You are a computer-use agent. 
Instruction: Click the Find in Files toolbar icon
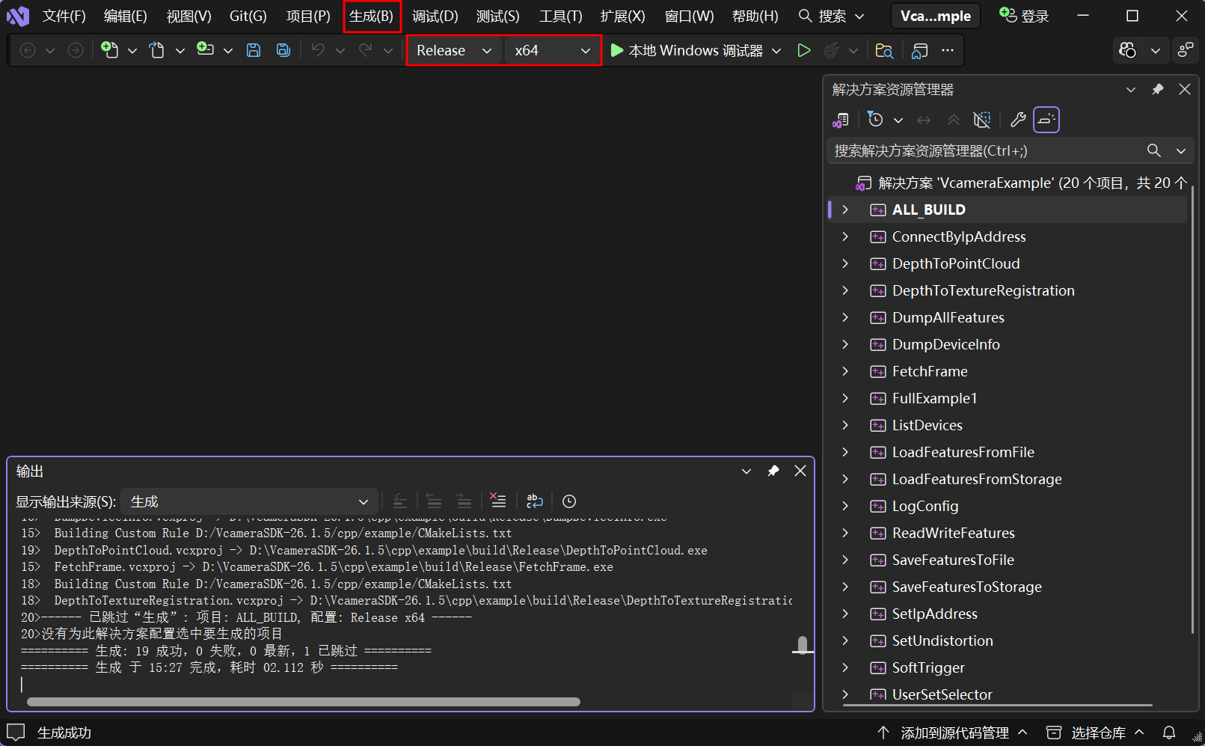click(x=884, y=50)
